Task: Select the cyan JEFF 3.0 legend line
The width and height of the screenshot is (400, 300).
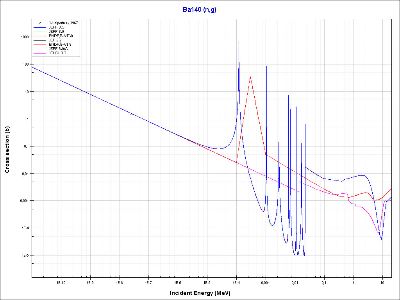Action: (39, 32)
